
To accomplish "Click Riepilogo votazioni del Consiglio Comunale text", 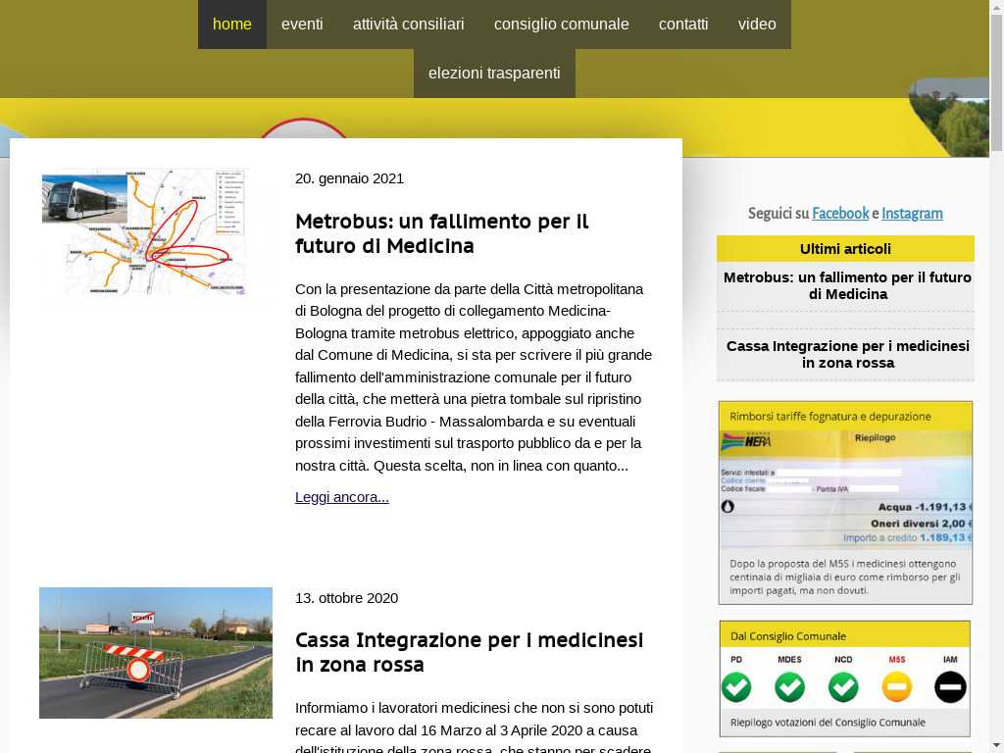I will [828, 723].
